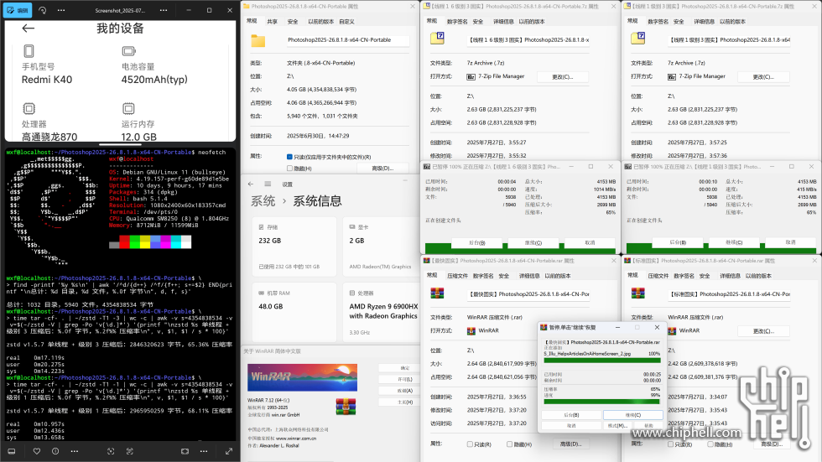
Task: Click 取消 in WinRAR progress dialog
Action: tap(571, 426)
